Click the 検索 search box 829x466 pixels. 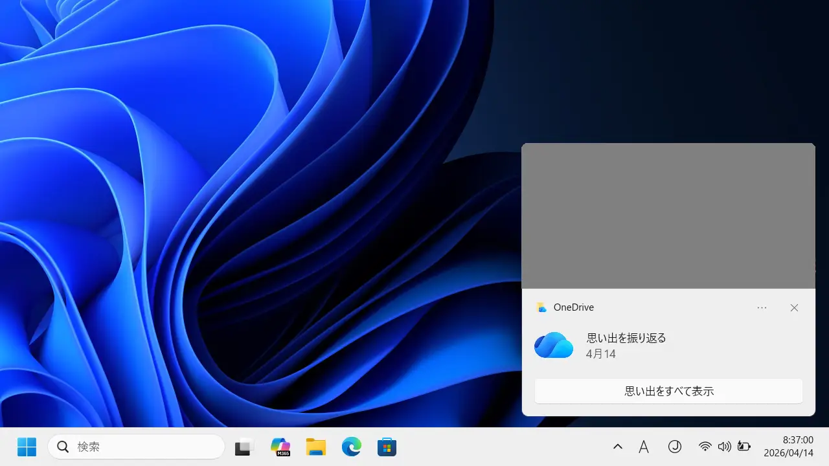(x=136, y=447)
